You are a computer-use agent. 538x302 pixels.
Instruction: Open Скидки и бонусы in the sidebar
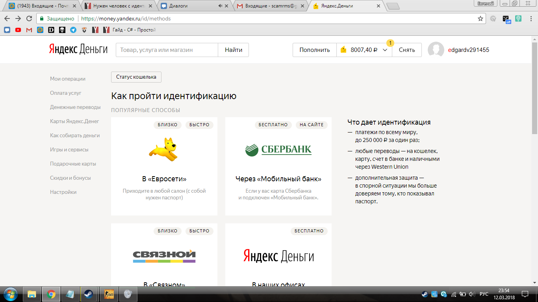(70, 178)
